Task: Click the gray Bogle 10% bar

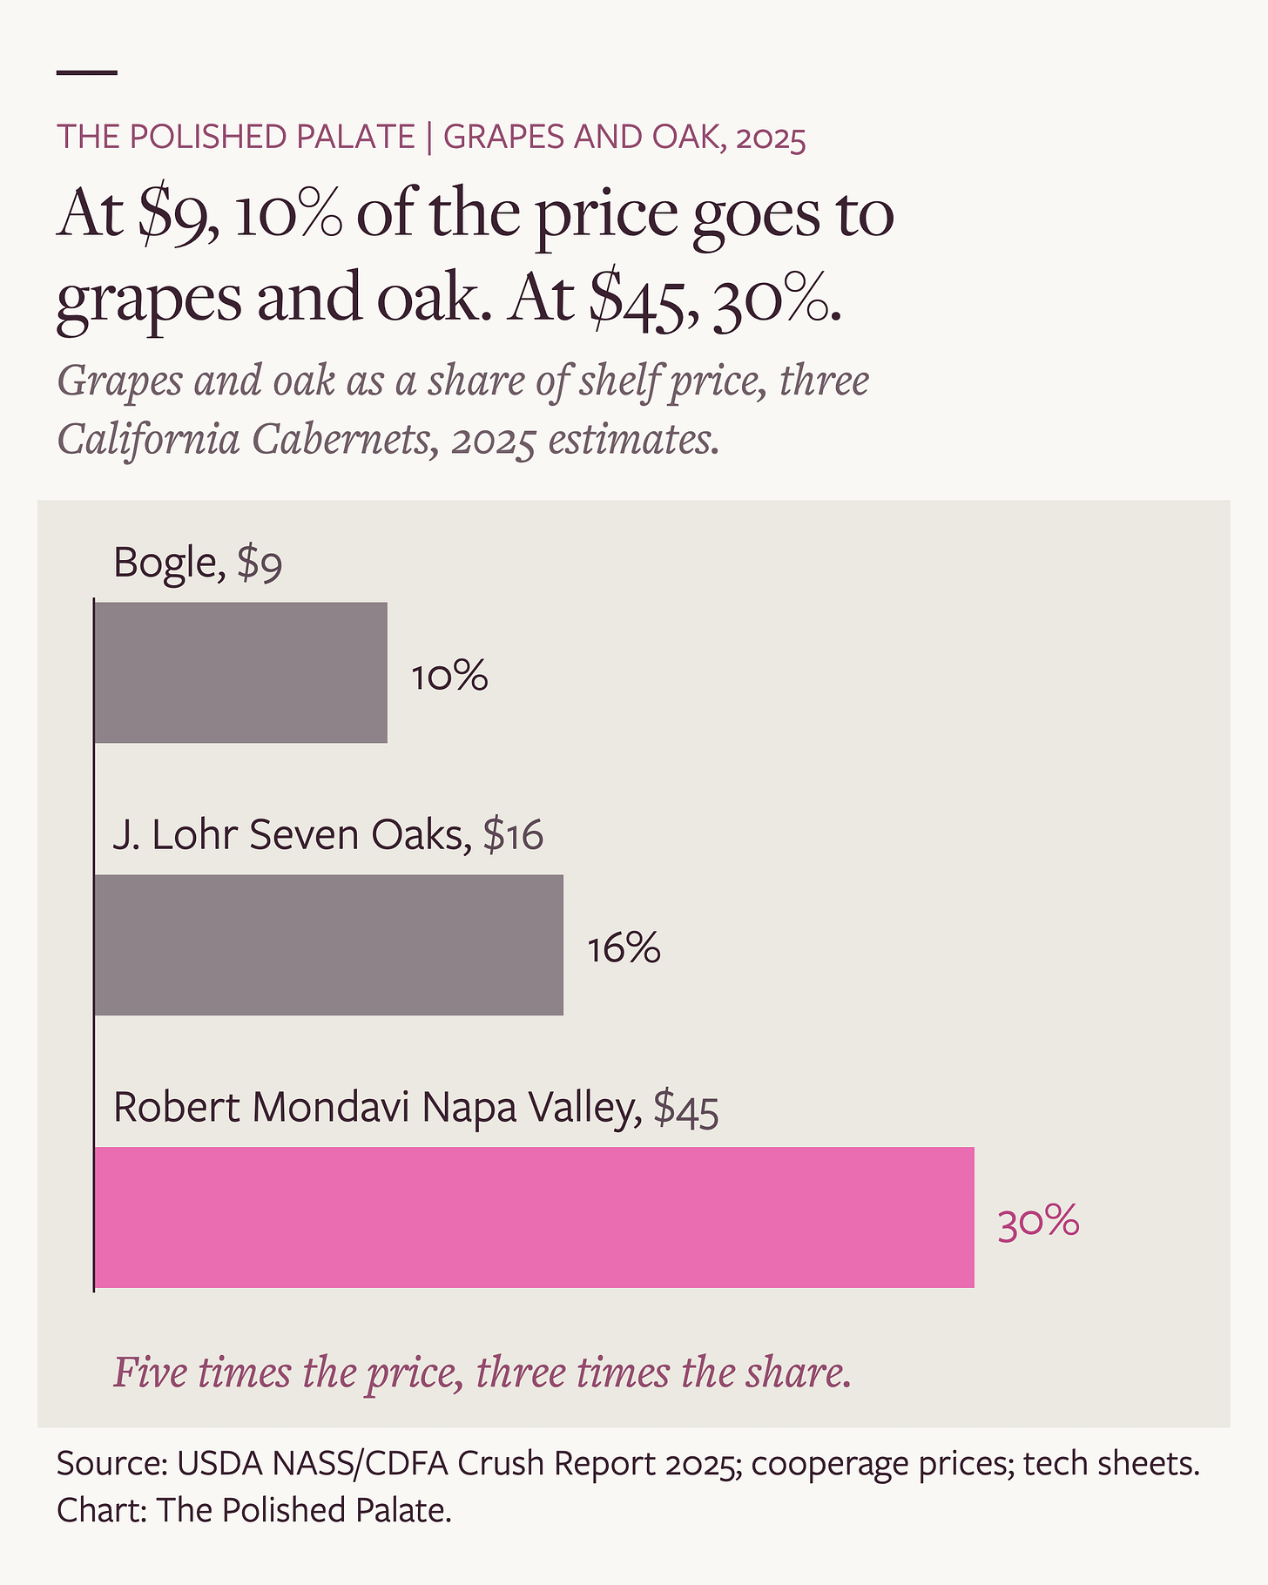Action: point(240,672)
